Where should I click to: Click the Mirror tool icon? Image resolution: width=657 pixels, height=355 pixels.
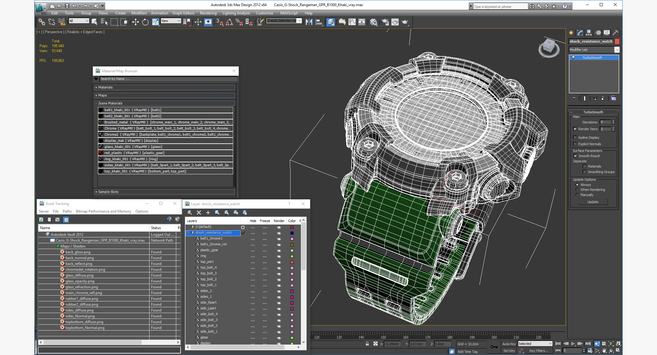coord(309,22)
